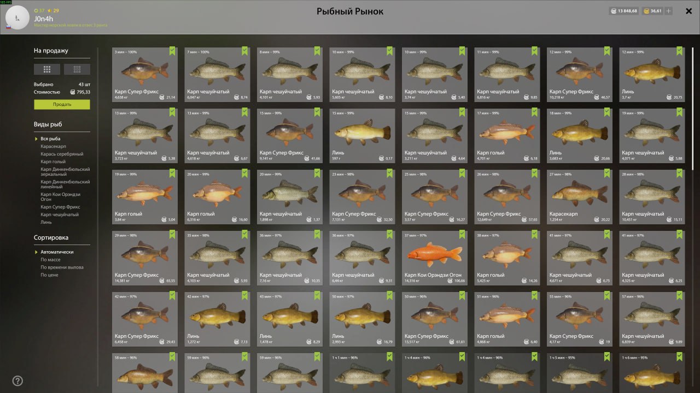Toggle the 597 г Линь card checkmark

(390, 112)
